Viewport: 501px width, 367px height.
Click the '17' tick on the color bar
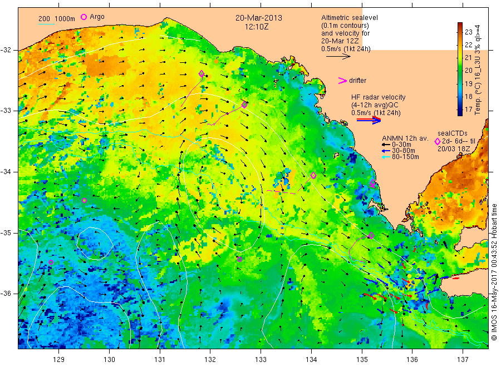(468, 109)
